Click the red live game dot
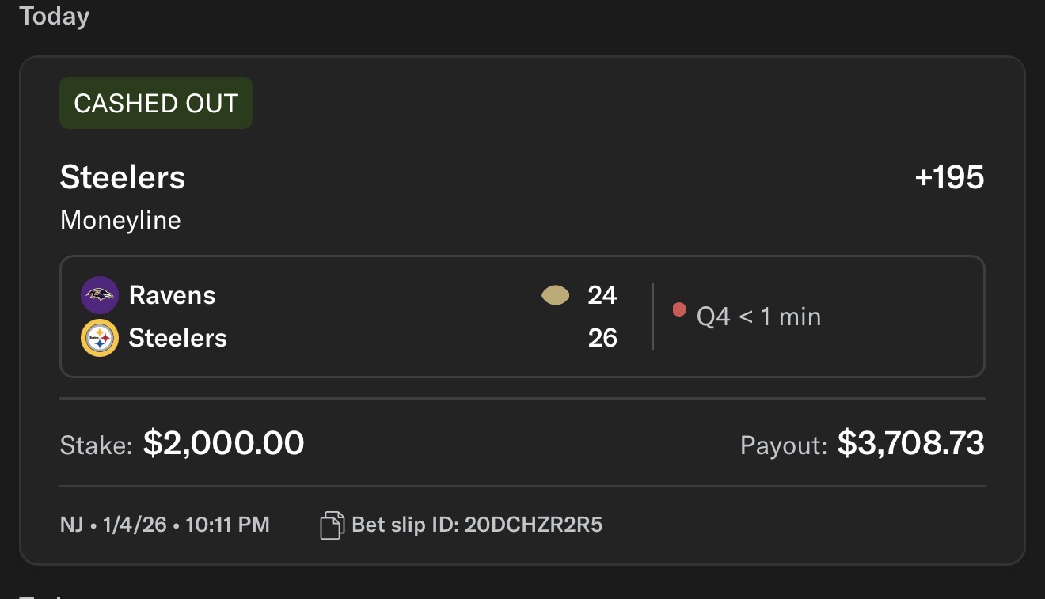This screenshot has width=1045, height=599. (x=678, y=309)
